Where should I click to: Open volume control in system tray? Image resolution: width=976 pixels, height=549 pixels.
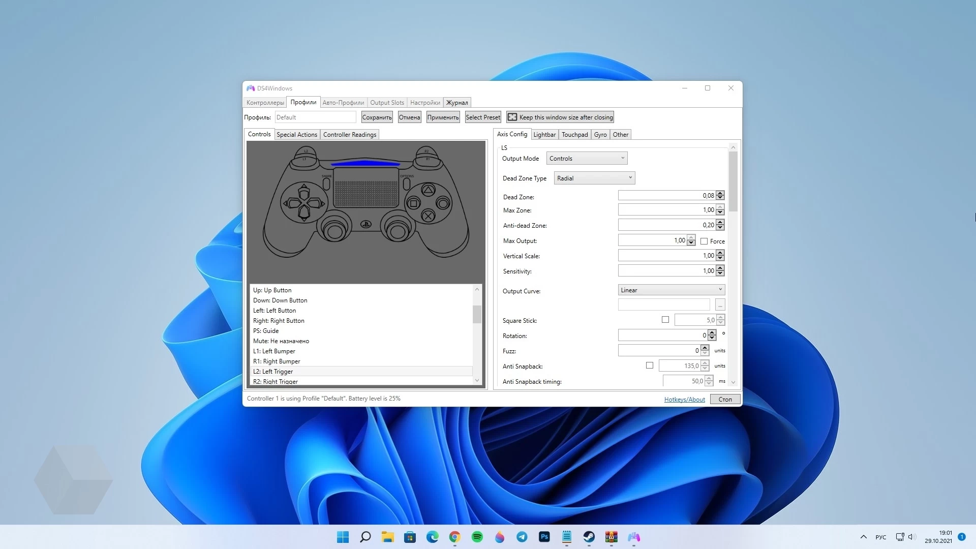coord(912,537)
